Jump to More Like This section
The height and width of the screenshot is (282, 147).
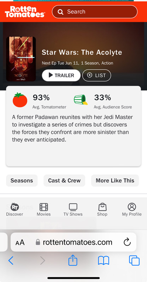point(115,180)
